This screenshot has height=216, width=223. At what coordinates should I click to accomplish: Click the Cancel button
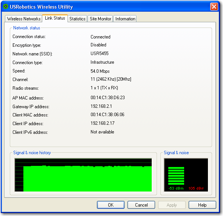click(x=141, y=205)
